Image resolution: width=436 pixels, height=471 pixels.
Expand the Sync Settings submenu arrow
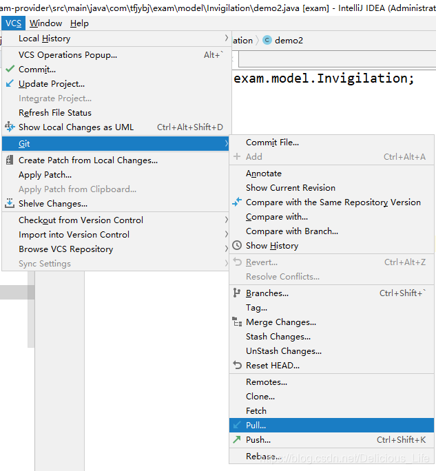[x=226, y=263]
